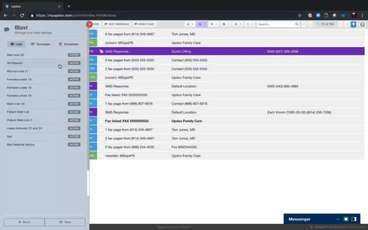Click the blue camera extension icon
Image resolution: width=368 pixels, height=230 pixels.
click(342, 15)
